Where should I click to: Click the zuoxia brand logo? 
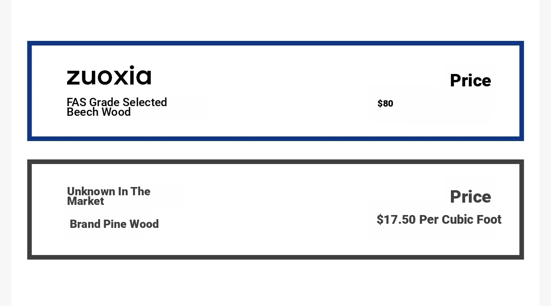click(109, 75)
